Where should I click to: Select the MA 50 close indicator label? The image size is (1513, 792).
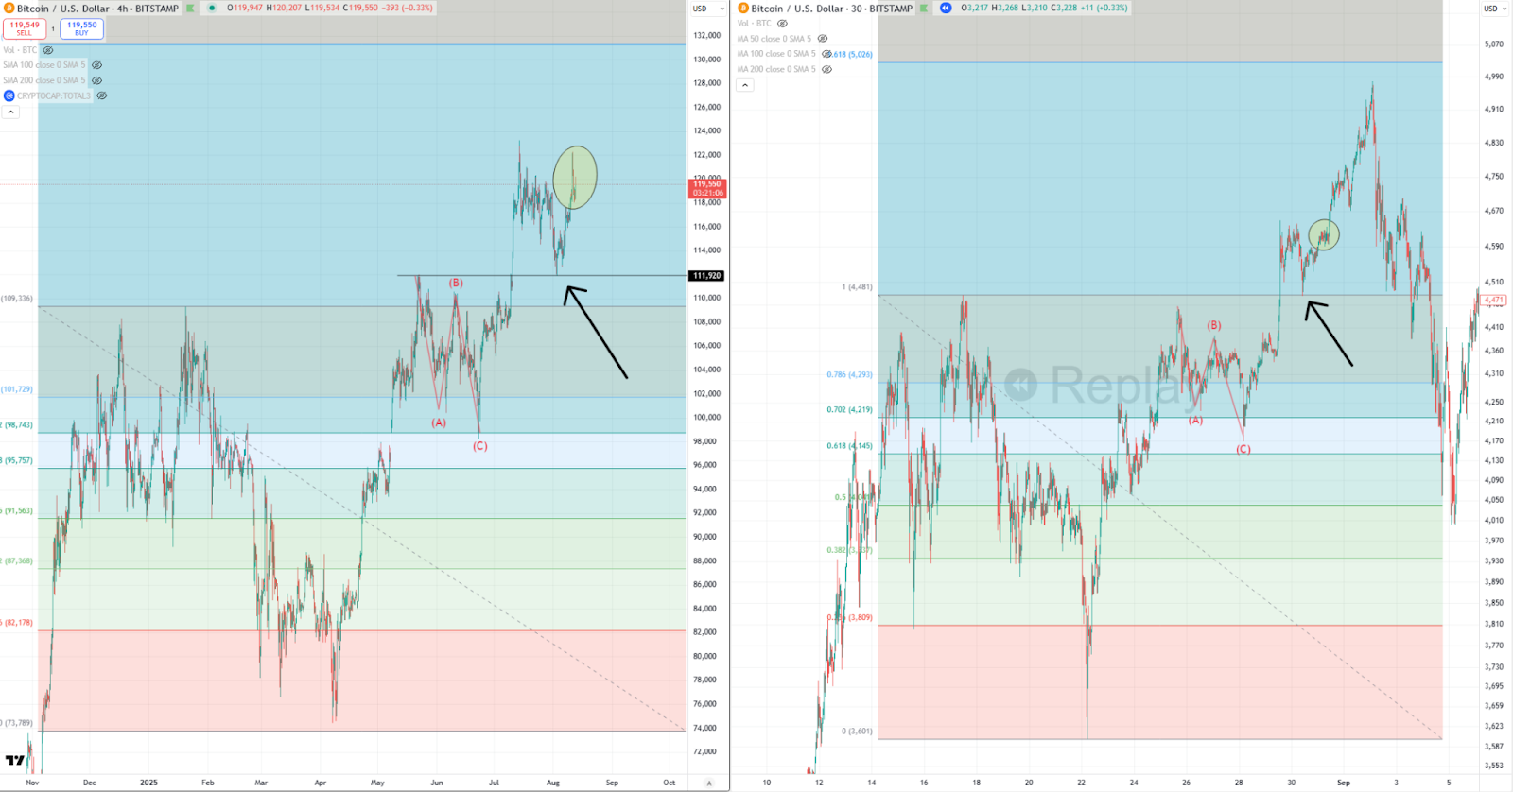point(774,39)
